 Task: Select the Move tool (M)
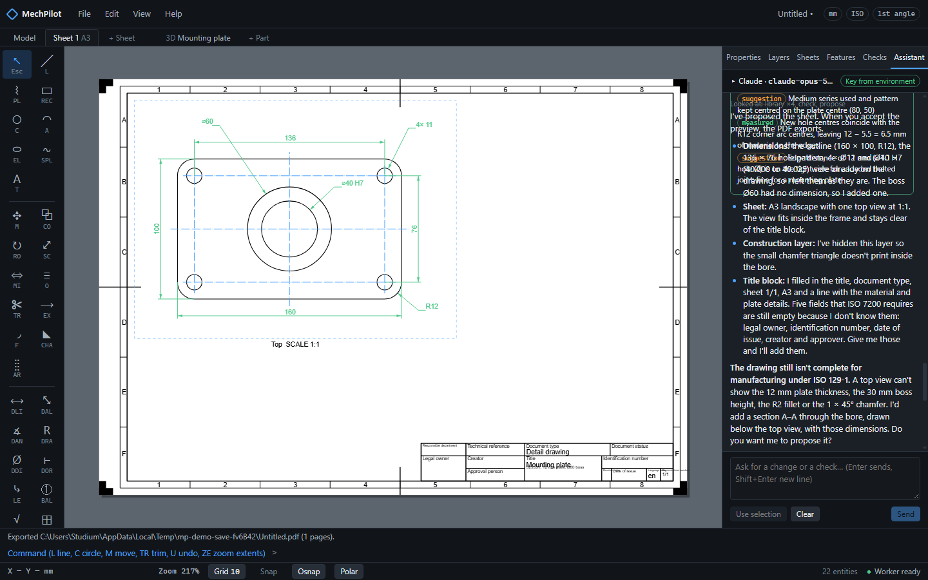[17, 220]
